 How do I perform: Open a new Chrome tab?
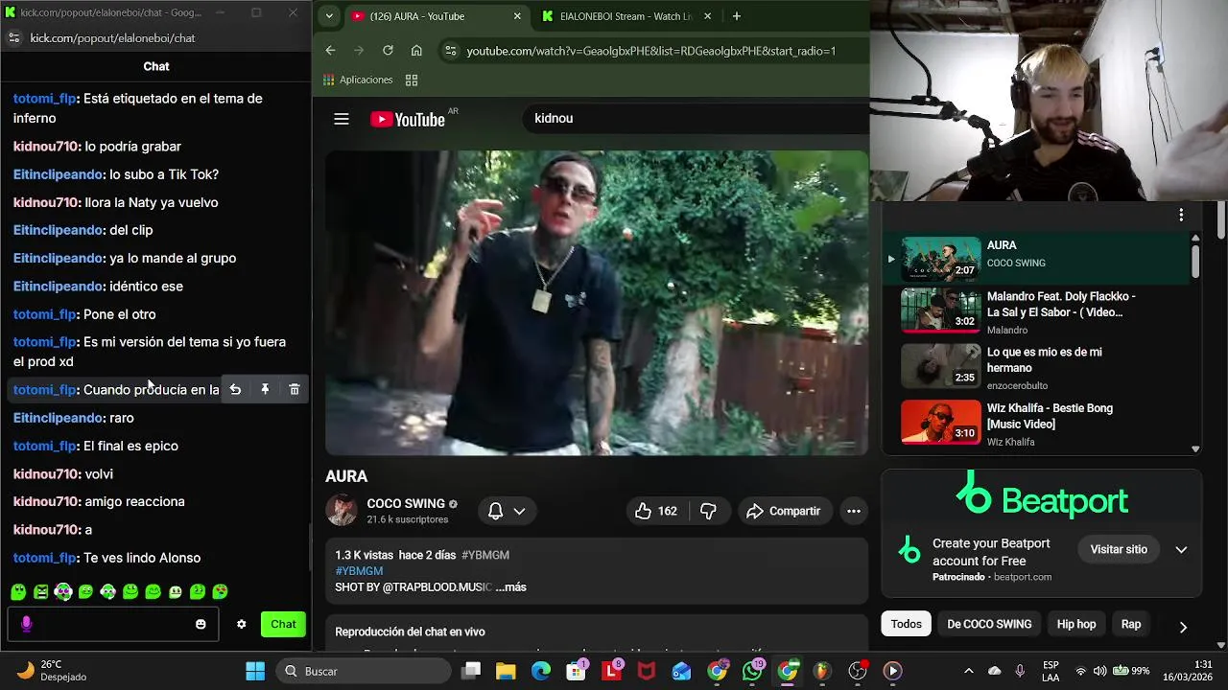(x=737, y=16)
